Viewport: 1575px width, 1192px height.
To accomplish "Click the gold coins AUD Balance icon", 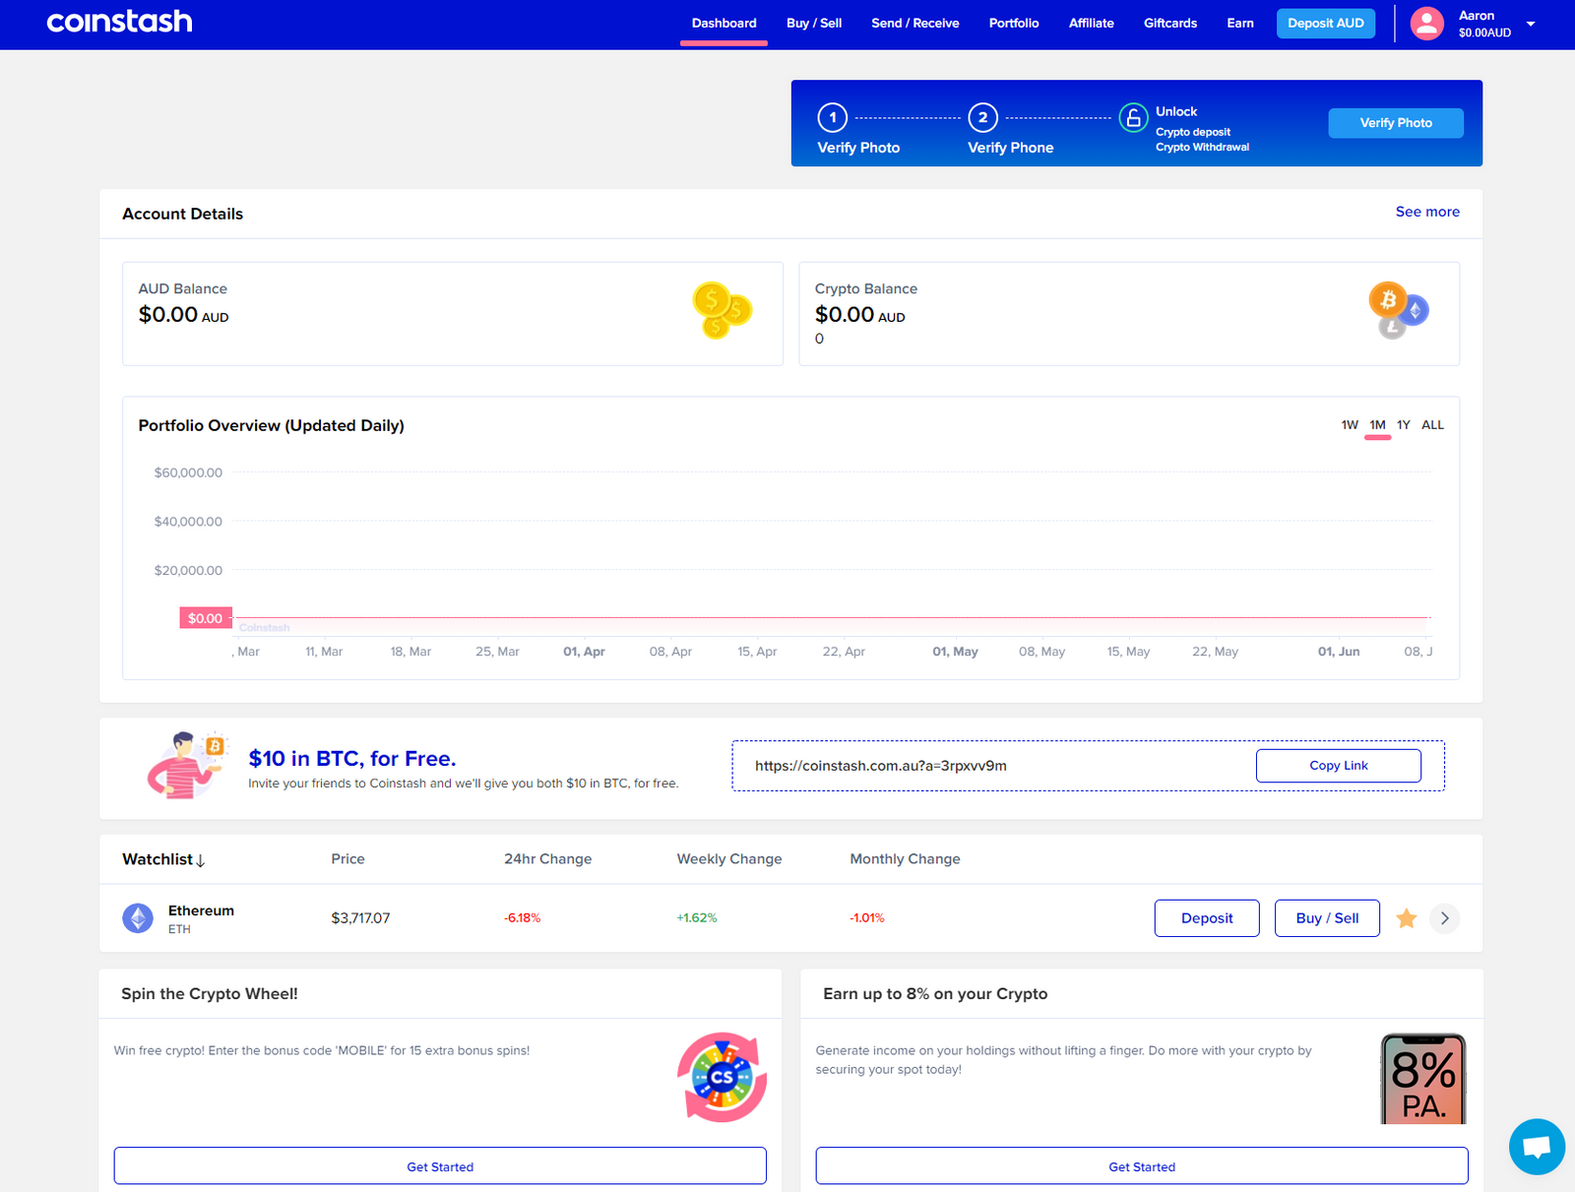I will pos(723,310).
